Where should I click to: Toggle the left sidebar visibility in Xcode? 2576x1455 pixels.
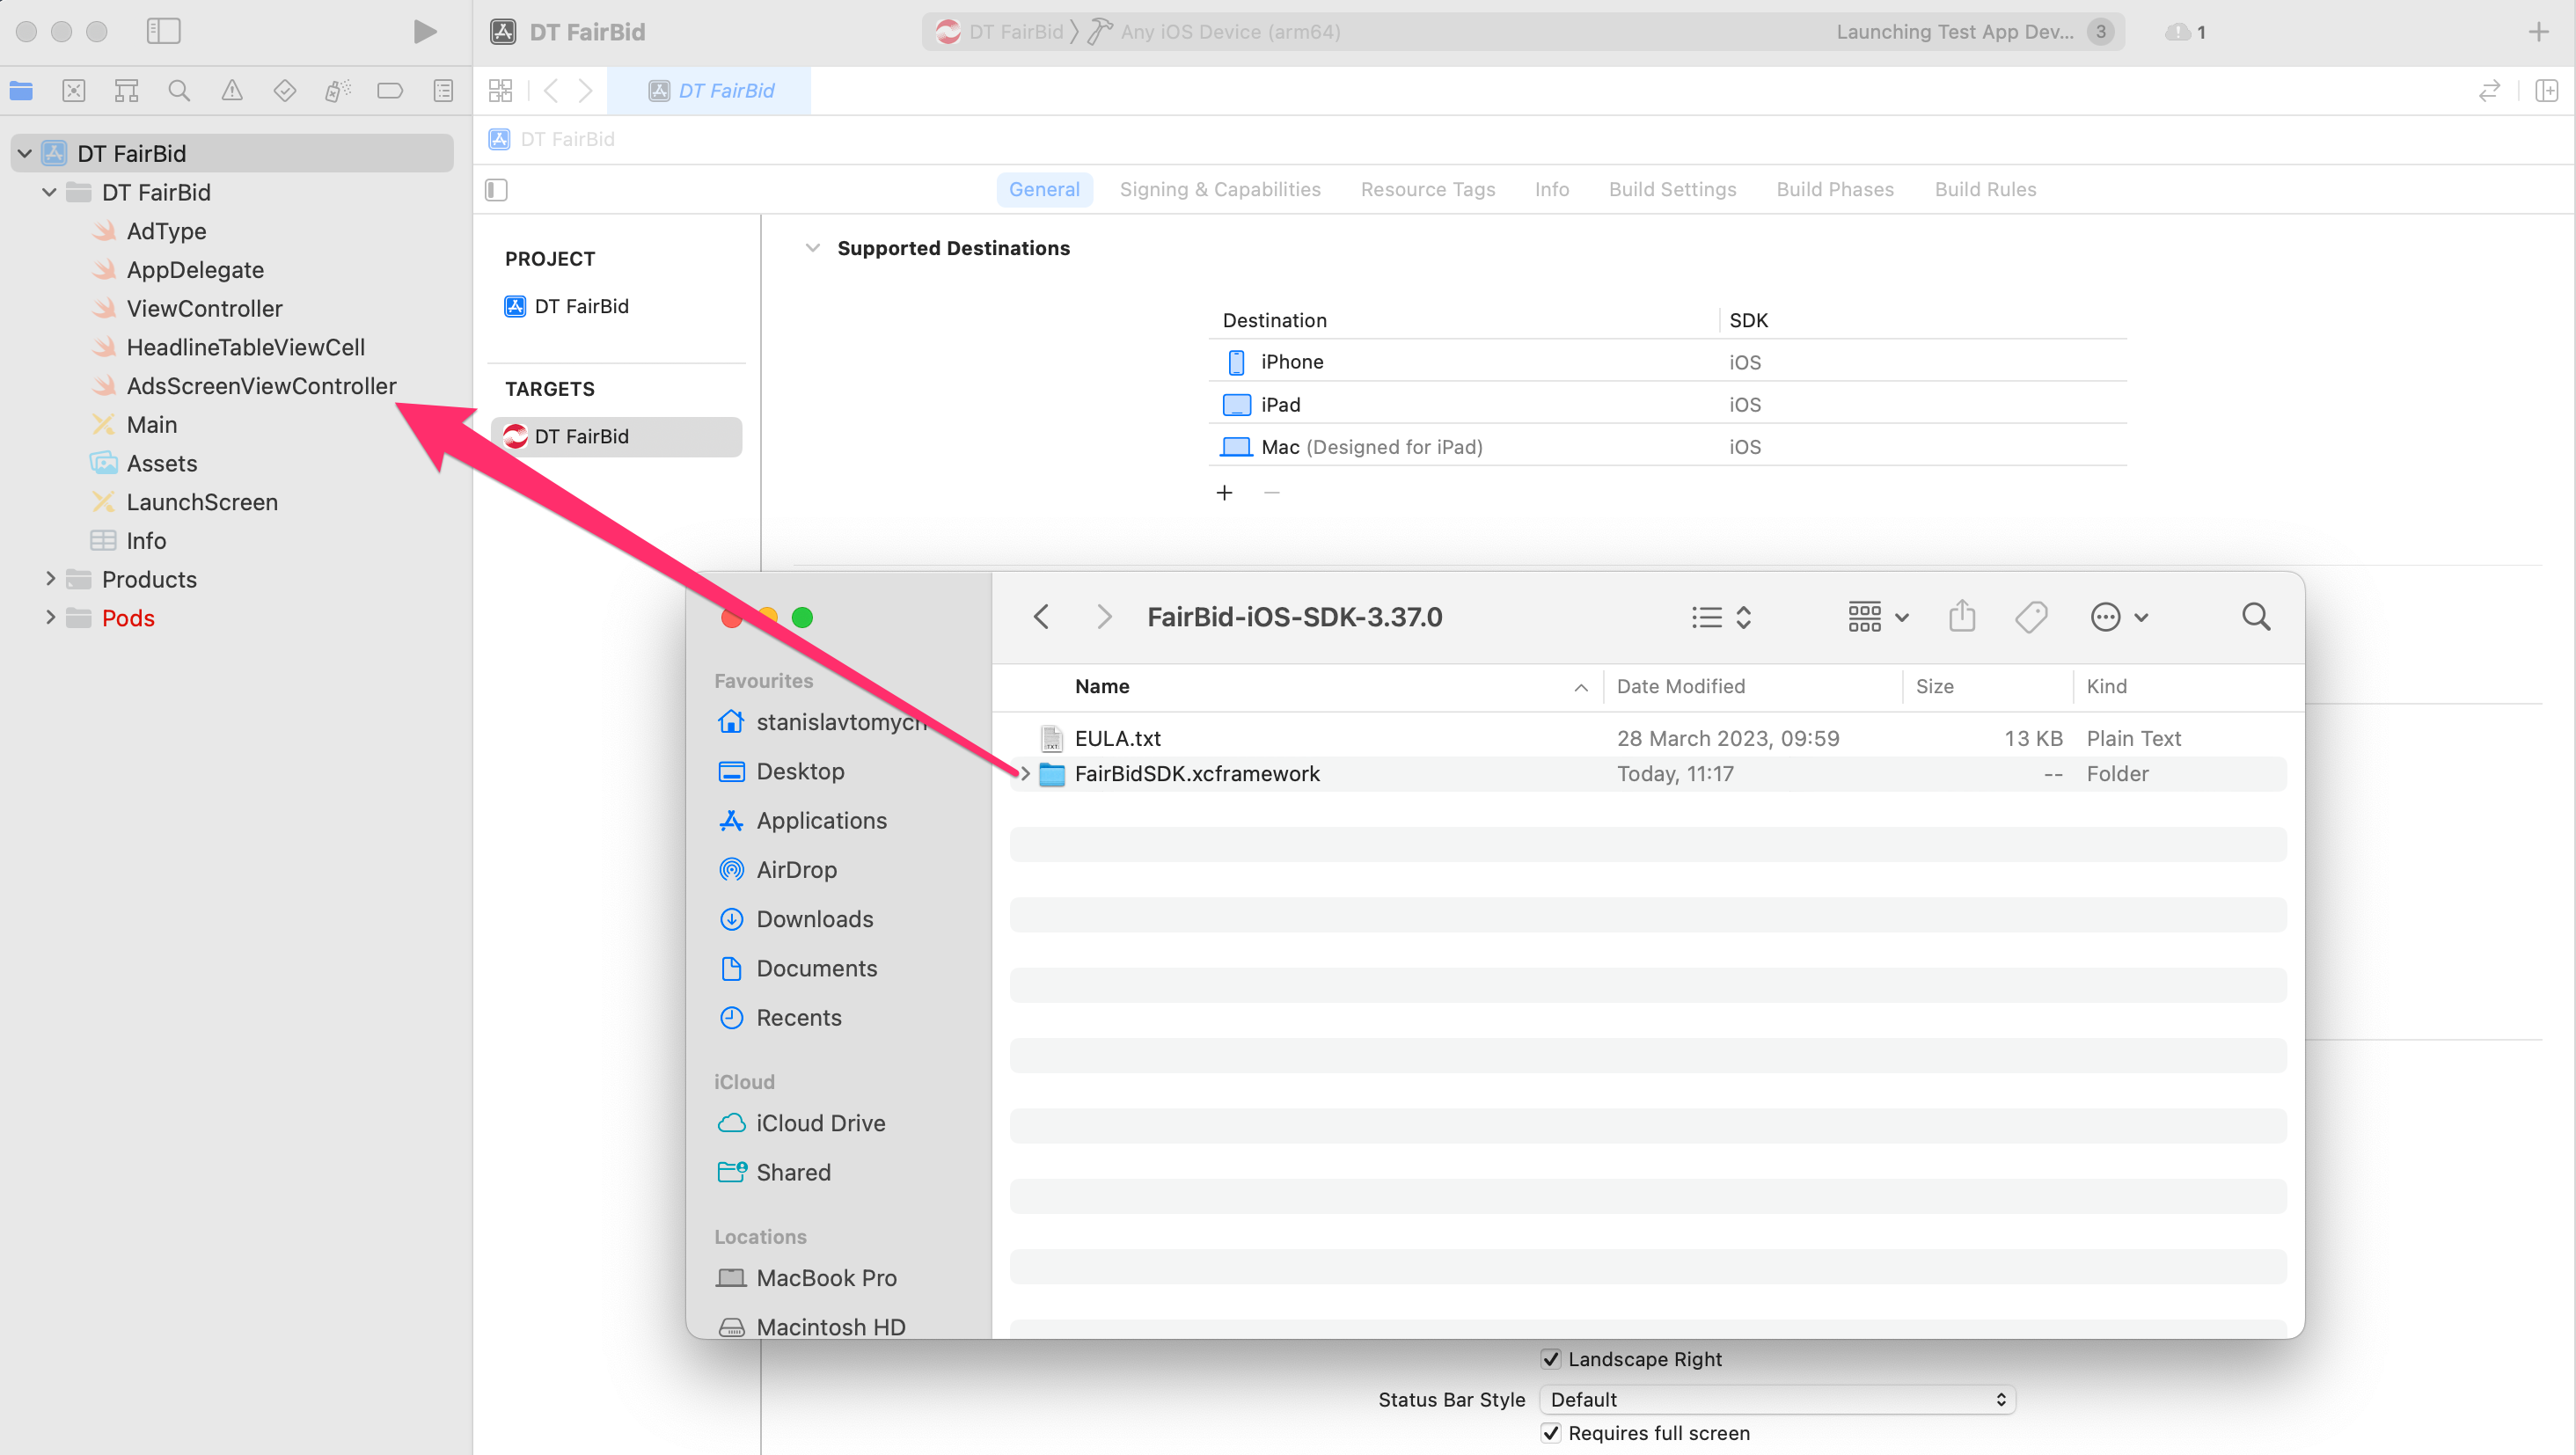click(x=163, y=31)
